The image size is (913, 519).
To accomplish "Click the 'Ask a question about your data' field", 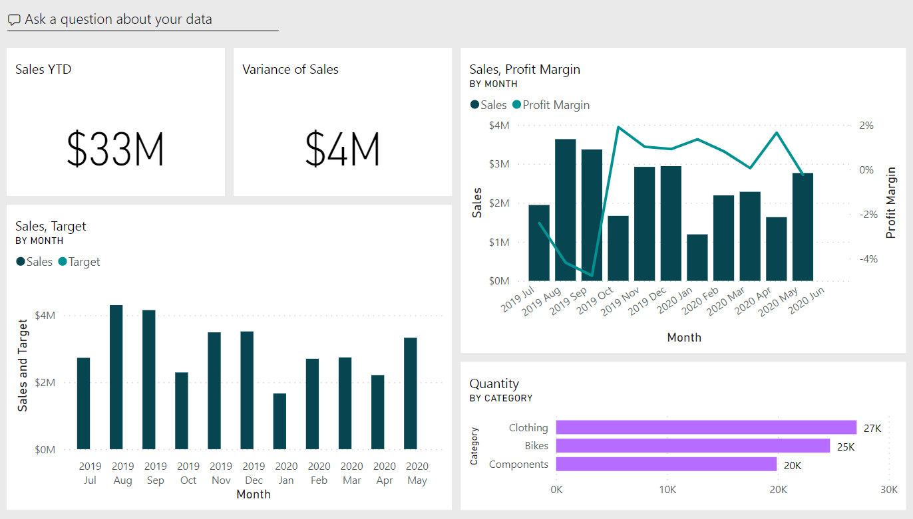I will point(142,20).
